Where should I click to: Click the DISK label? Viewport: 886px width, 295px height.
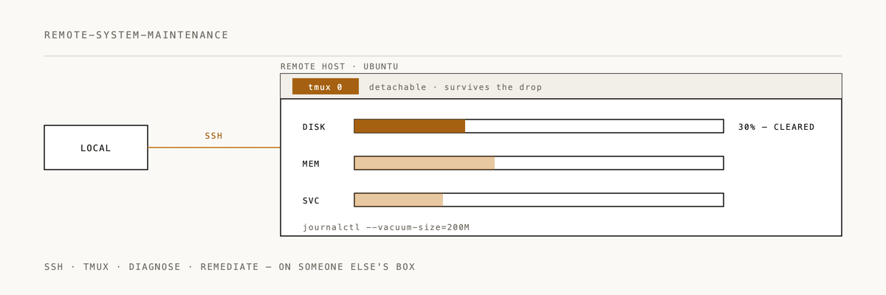[x=314, y=127]
